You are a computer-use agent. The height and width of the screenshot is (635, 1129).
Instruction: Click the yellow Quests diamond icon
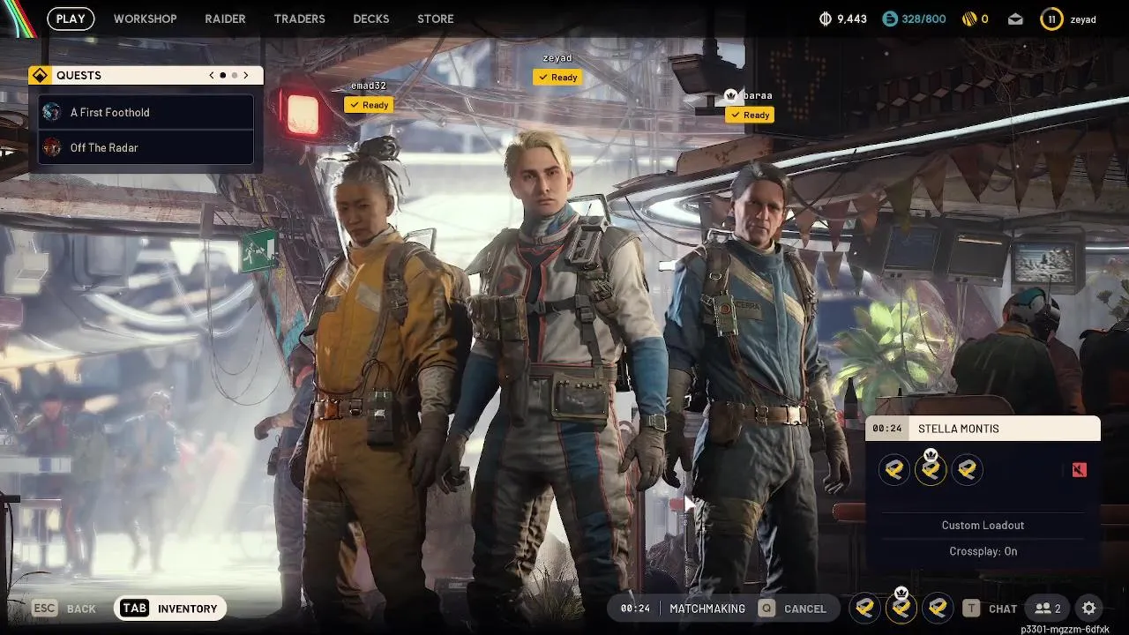tap(39, 76)
